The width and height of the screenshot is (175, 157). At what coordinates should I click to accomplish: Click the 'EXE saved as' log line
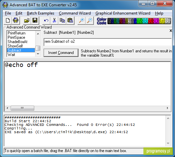pyautogui.click(x=66, y=132)
